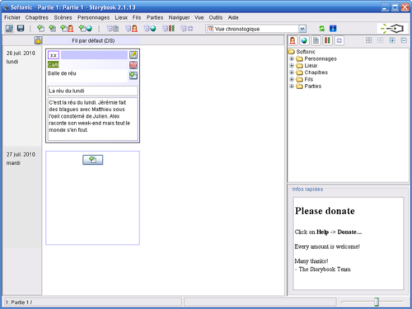
Task: Show parts icon in the tree panel
Action: coord(339,40)
